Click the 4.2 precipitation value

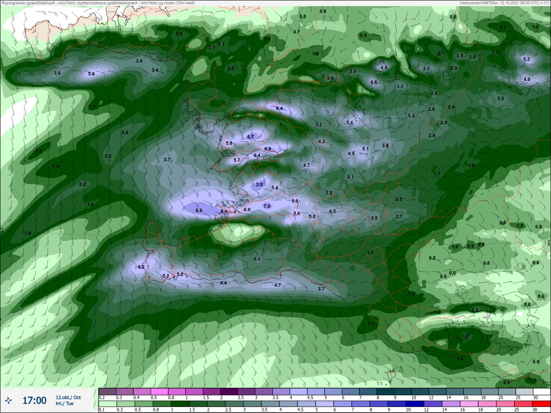[322, 141]
